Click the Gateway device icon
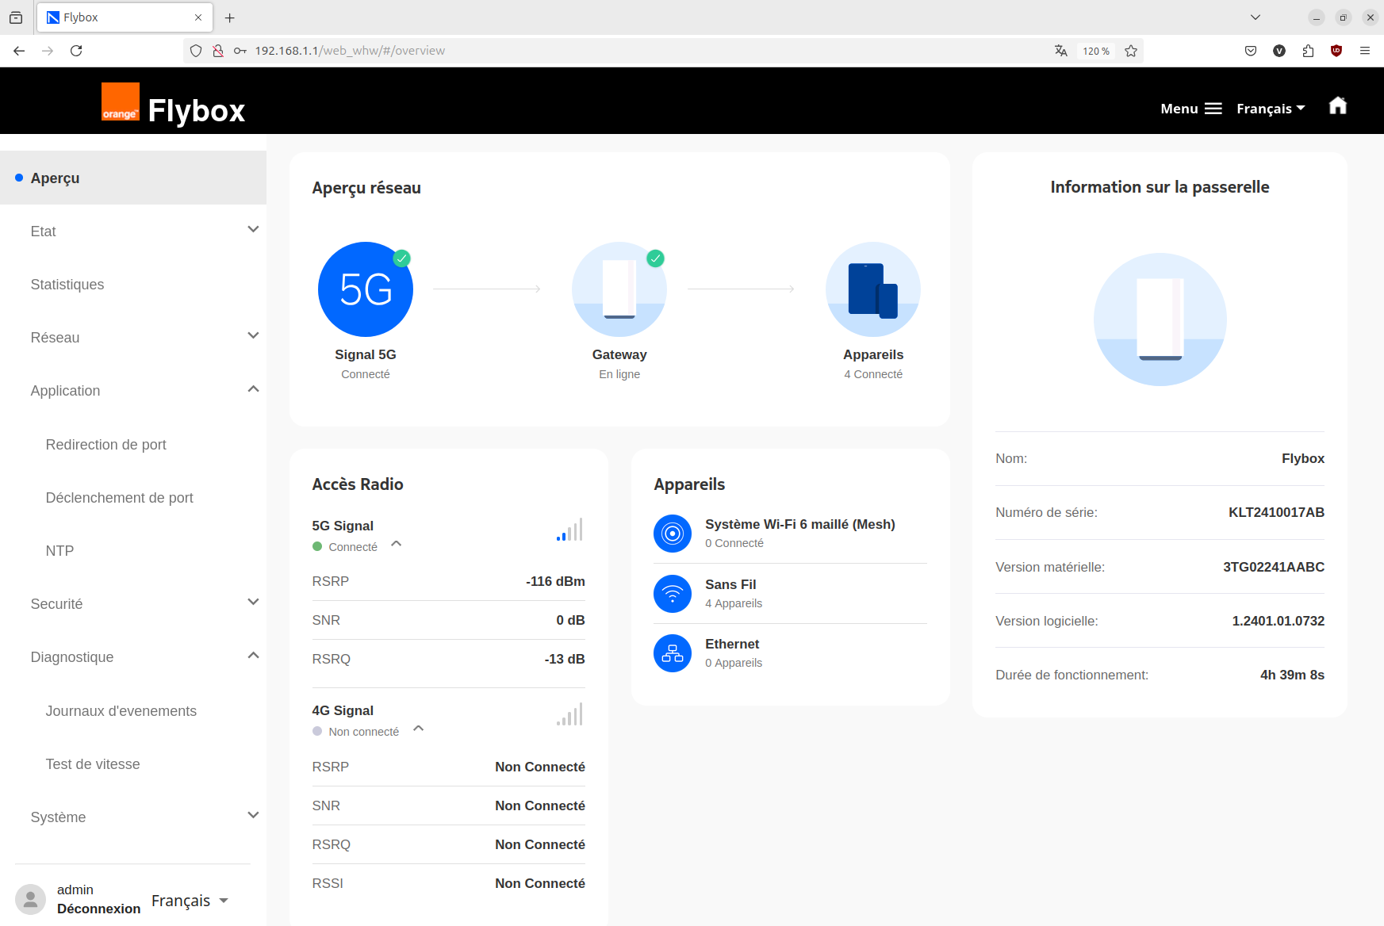The height and width of the screenshot is (926, 1384). click(619, 289)
